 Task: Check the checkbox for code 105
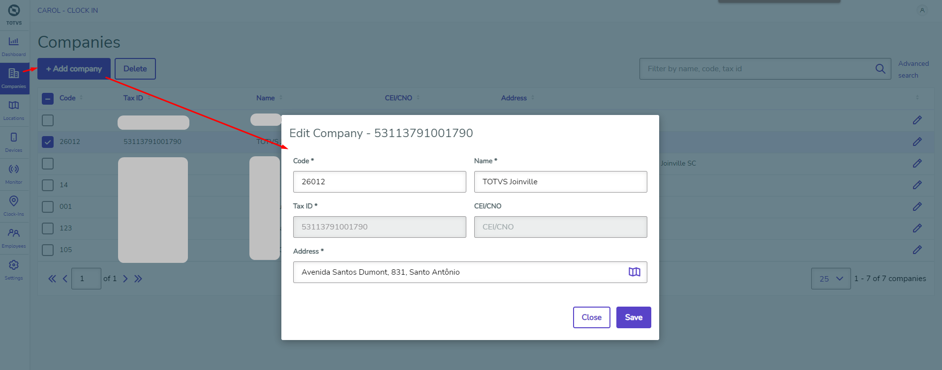click(x=48, y=250)
